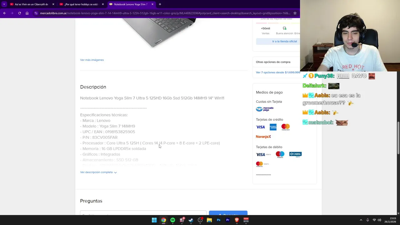The image size is (400, 225).
Task: Click the Visa credit card logo
Action: click(x=260, y=127)
